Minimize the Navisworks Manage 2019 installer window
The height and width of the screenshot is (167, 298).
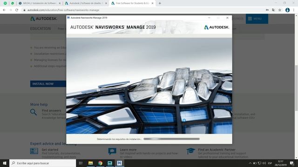point(209,18)
